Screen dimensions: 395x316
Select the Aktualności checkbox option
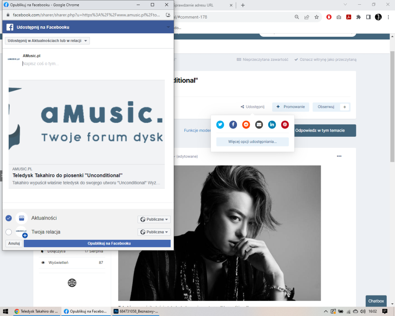9,218
